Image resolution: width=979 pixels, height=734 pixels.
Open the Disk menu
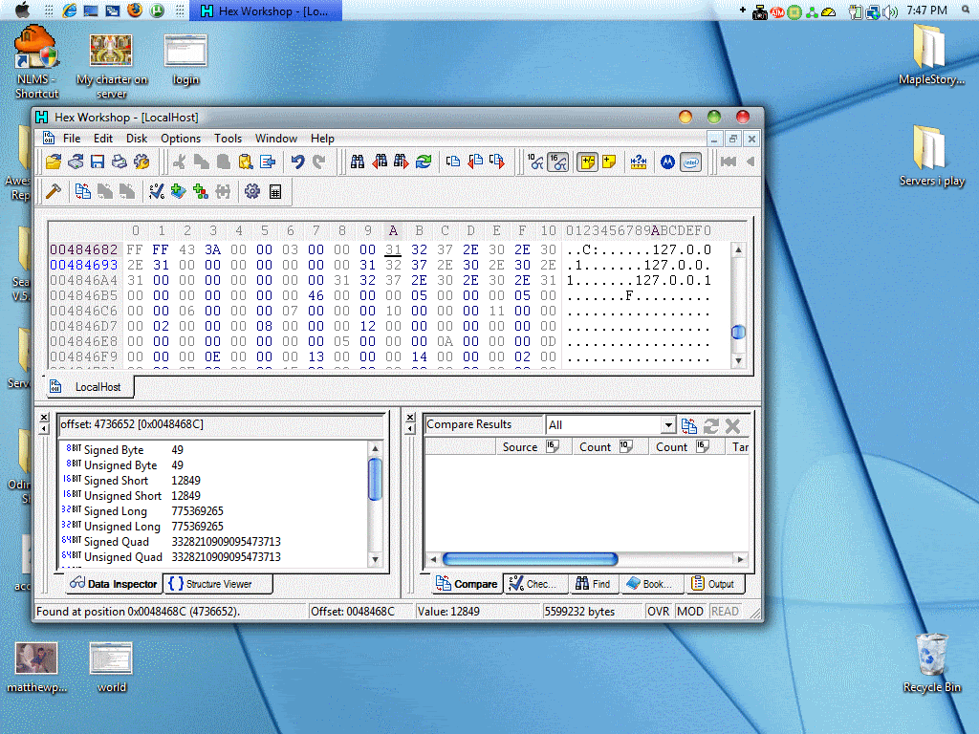pyautogui.click(x=137, y=139)
